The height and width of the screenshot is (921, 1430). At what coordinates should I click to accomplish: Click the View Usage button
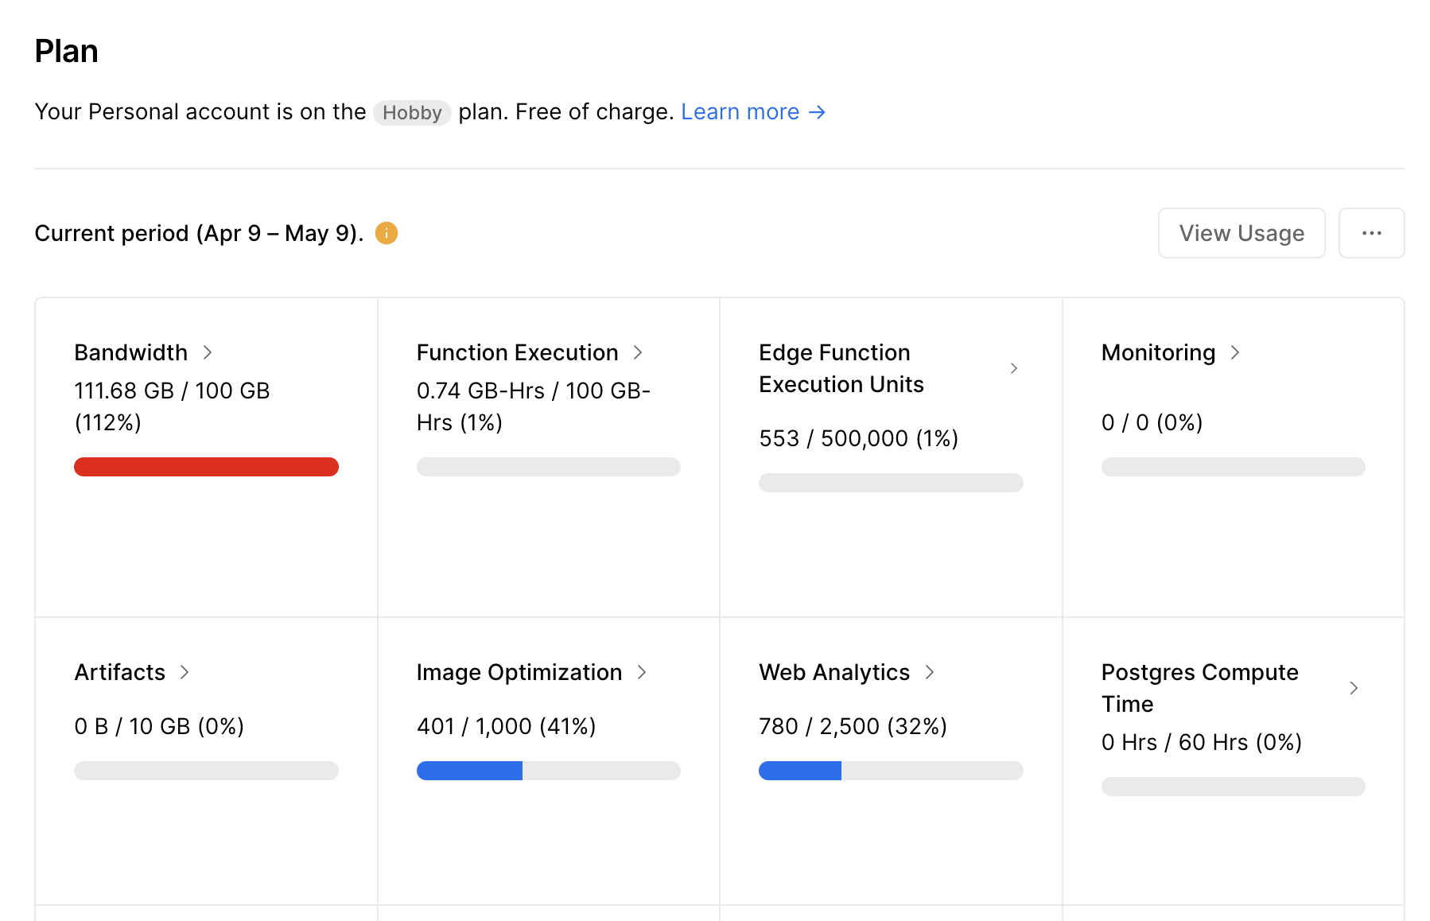point(1241,233)
